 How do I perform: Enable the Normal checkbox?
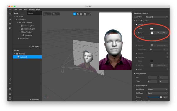point(168,53)
